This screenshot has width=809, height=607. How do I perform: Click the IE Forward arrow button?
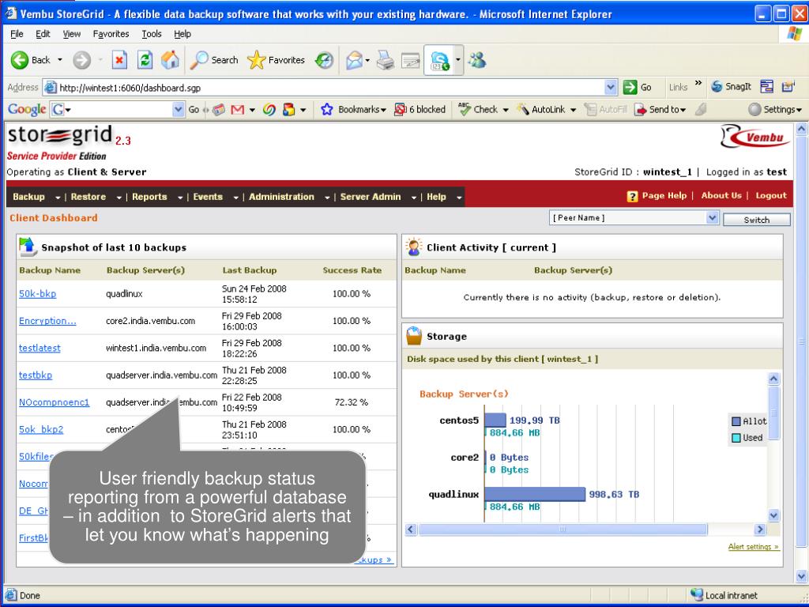[x=81, y=60]
